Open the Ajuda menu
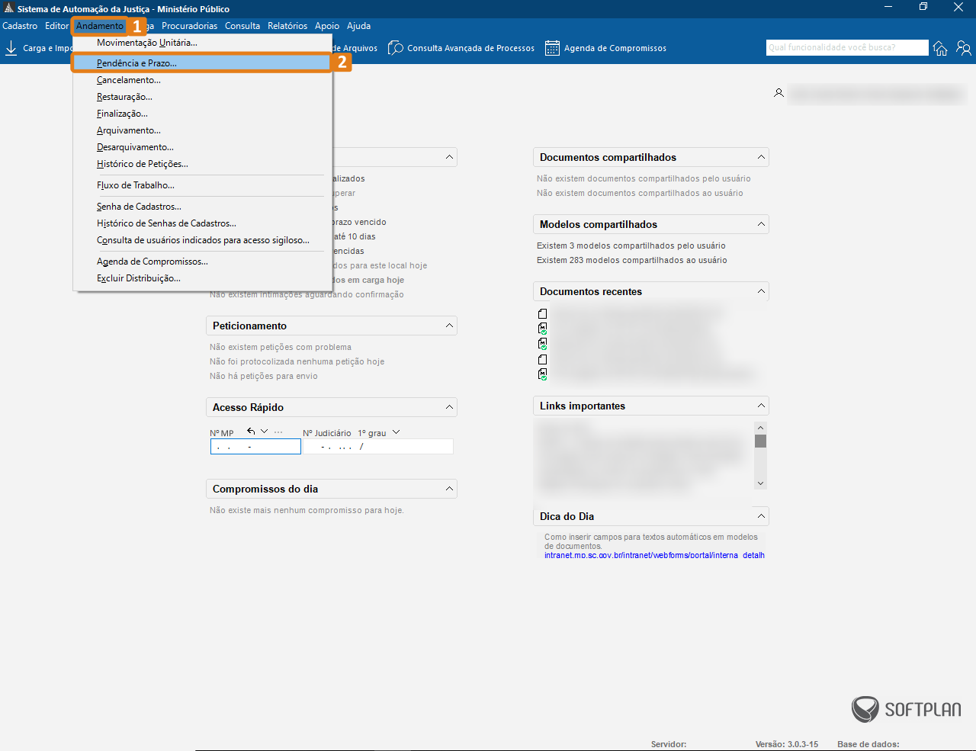The height and width of the screenshot is (751, 976). pos(358,26)
